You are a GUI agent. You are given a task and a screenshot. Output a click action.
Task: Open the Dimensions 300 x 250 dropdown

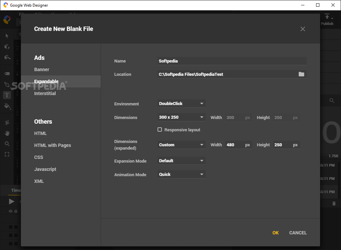(x=181, y=117)
